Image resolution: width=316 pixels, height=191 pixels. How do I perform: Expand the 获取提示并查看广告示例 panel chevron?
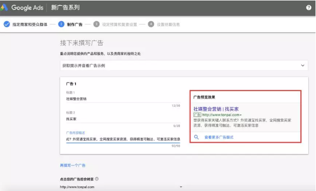pyautogui.click(x=302, y=66)
